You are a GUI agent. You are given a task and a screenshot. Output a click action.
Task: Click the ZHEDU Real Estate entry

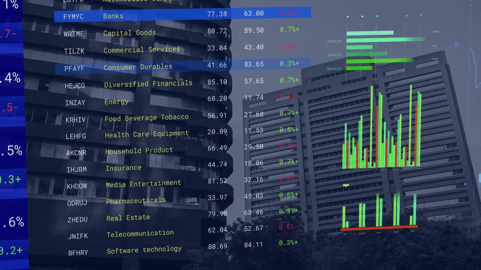coord(127,217)
